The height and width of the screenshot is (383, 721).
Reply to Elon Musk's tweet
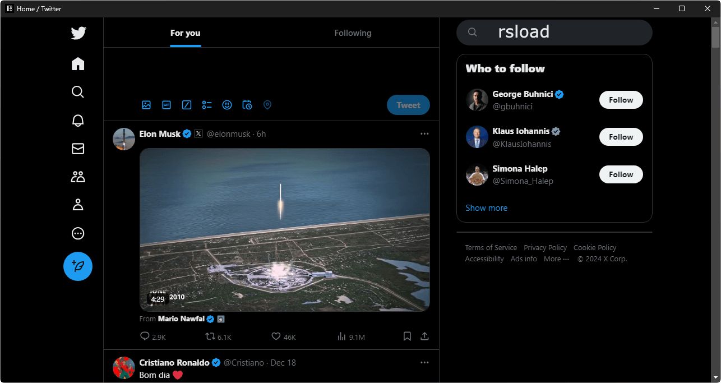[x=145, y=336]
